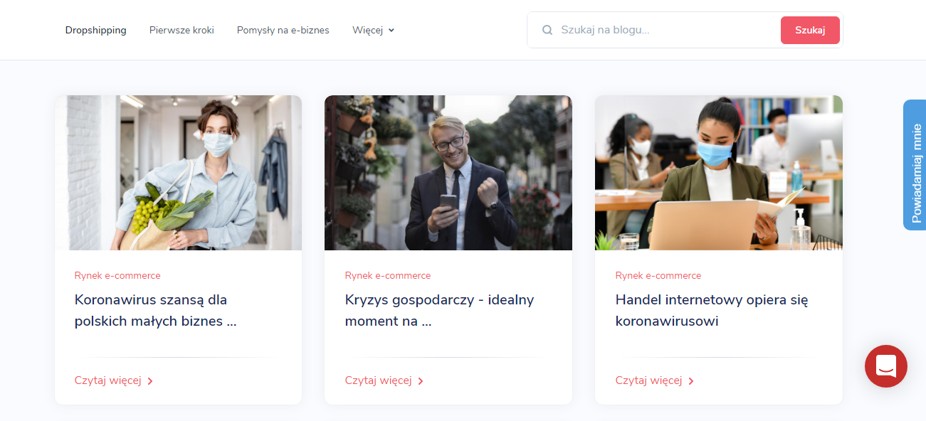Select Rynek e-commerce tag on first card
The width and height of the screenshot is (926, 421).
tap(117, 275)
